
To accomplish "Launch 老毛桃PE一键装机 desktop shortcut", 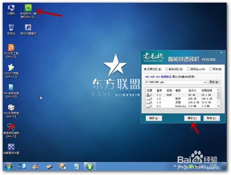I will click(28, 11).
